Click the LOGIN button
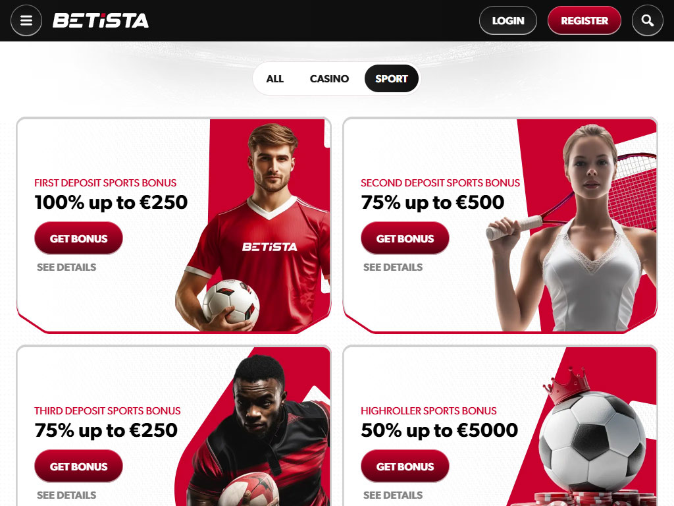 tap(508, 20)
